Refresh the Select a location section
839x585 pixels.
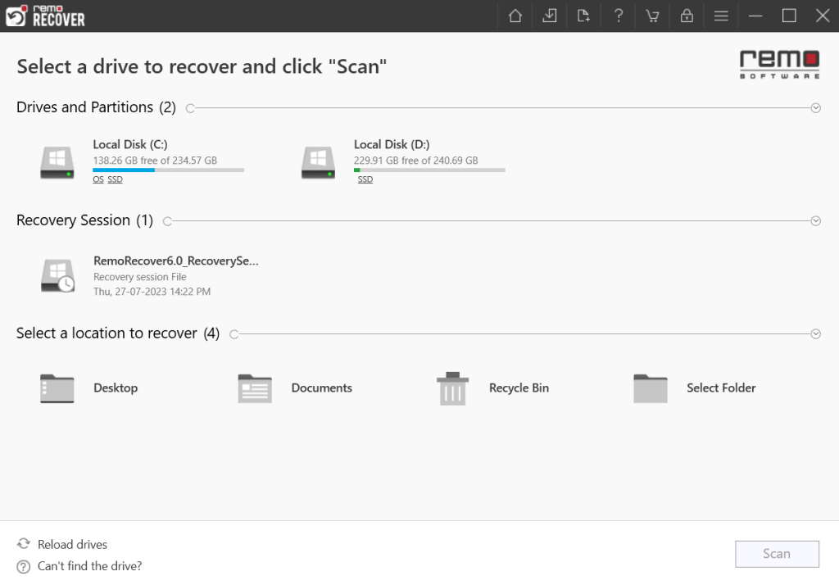(234, 334)
